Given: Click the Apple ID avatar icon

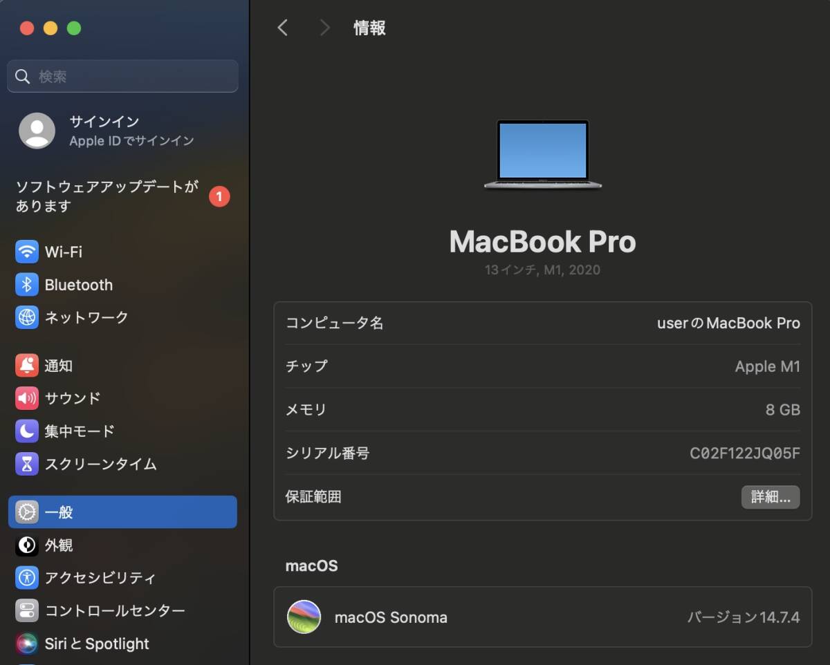Looking at the screenshot, I should tap(37, 131).
